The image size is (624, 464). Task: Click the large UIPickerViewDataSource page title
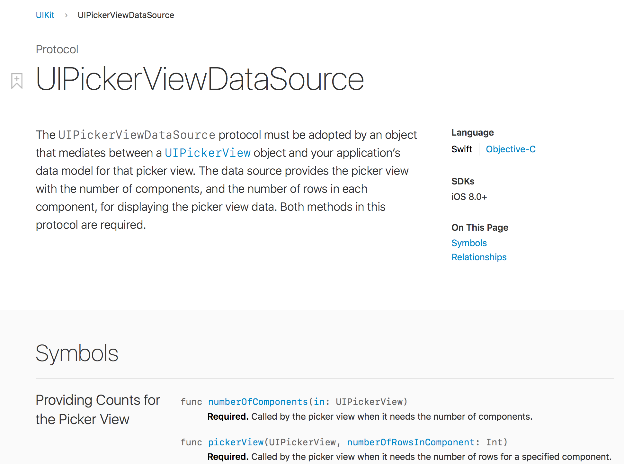click(200, 79)
